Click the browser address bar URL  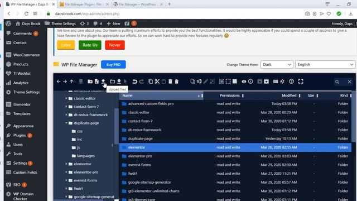pos(87,13)
